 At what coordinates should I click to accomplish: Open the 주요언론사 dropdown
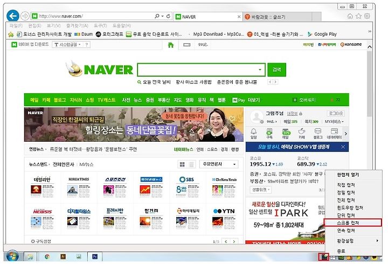(219, 164)
